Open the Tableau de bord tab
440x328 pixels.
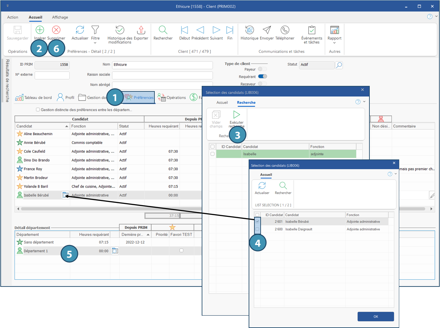tap(34, 98)
